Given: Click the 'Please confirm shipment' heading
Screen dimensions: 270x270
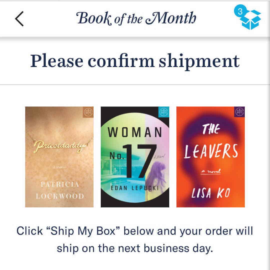Looking at the screenshot, I should (135, 61).
